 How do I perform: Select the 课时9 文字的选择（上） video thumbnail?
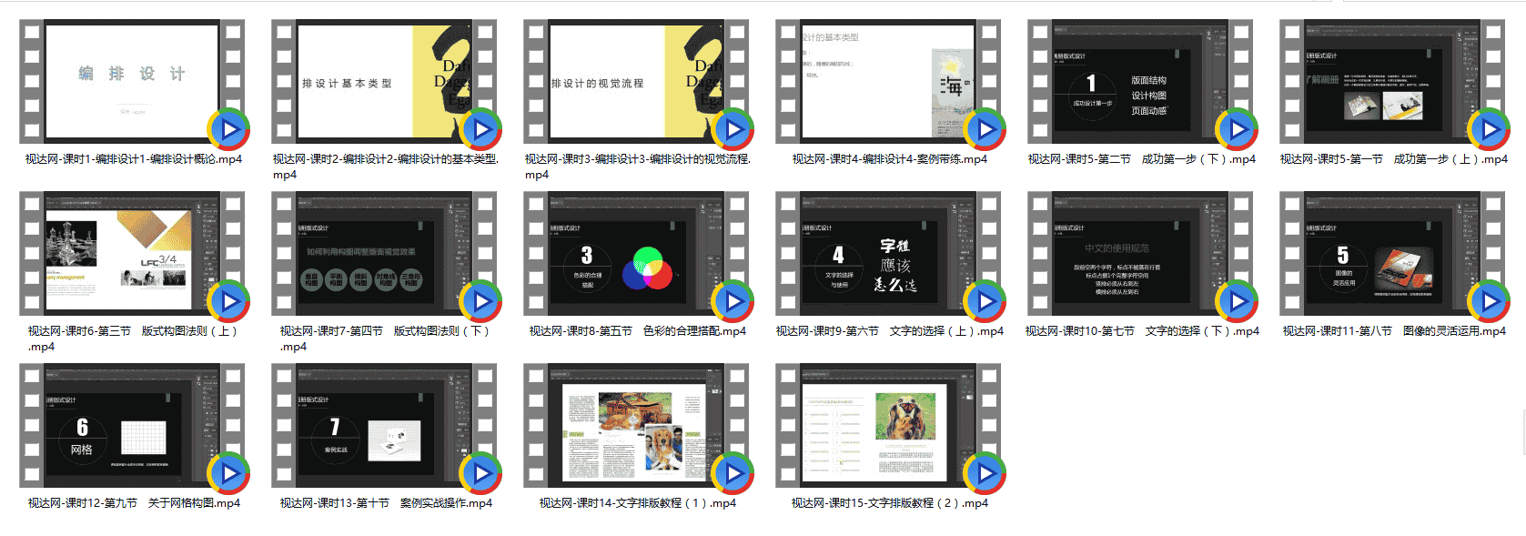point(889,253)
